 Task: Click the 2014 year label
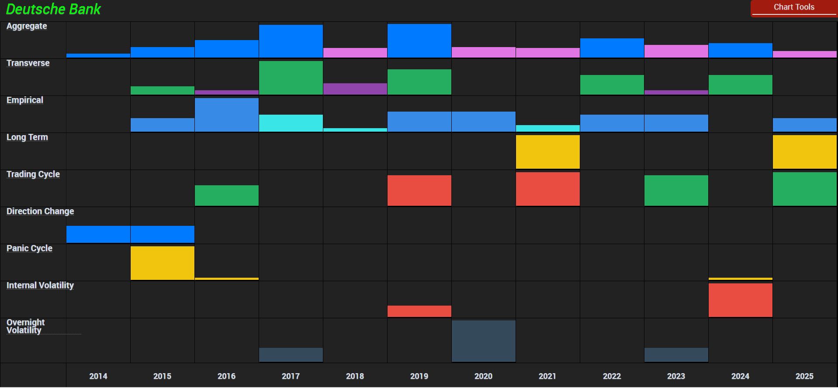98,376
